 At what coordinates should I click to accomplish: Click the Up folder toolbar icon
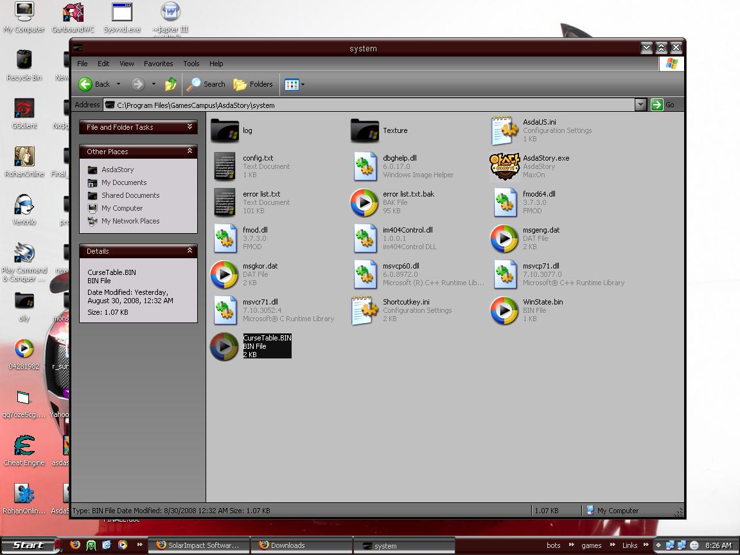pos(170,84)
